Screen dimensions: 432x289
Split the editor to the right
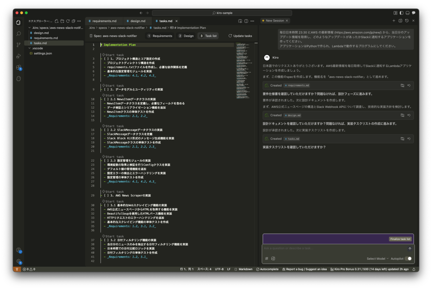(x=246, y=21)
